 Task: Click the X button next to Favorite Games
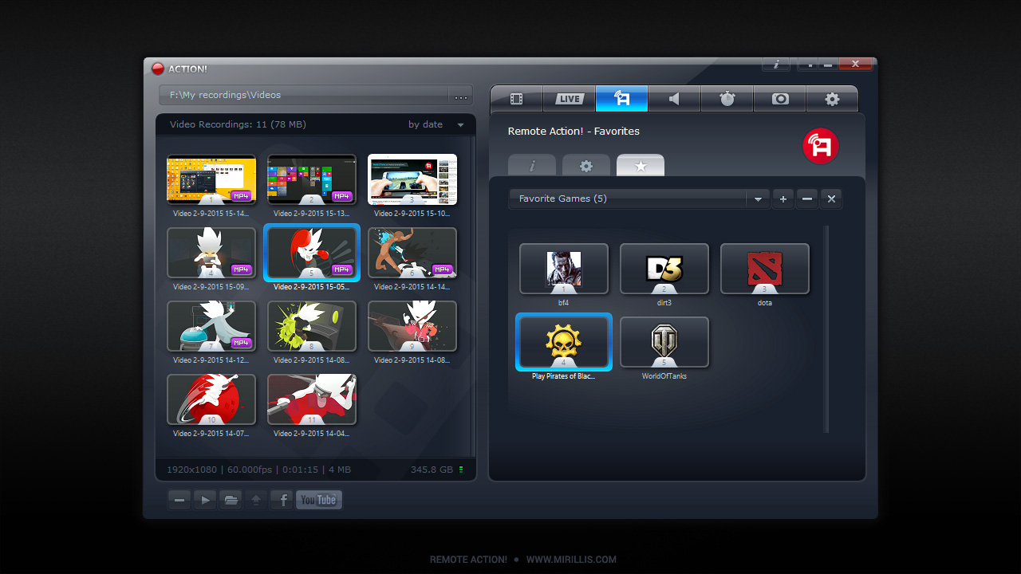831,199
